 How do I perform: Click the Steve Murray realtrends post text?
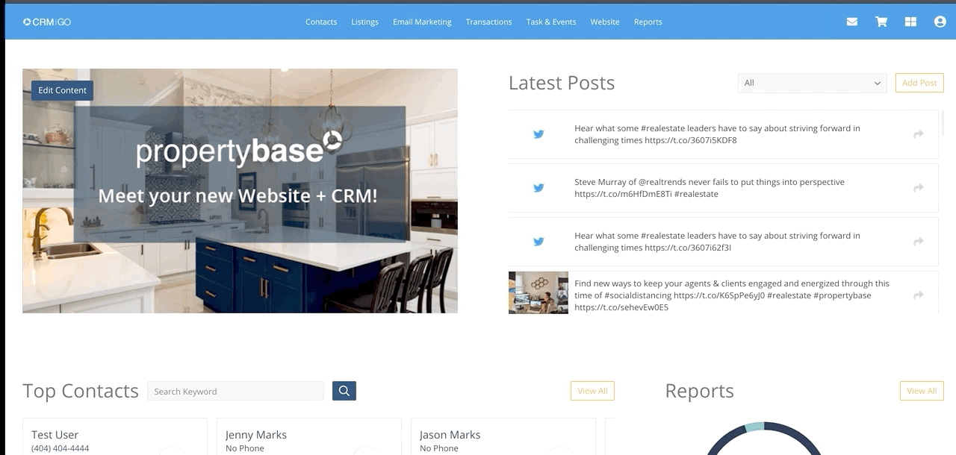point(710,188)
